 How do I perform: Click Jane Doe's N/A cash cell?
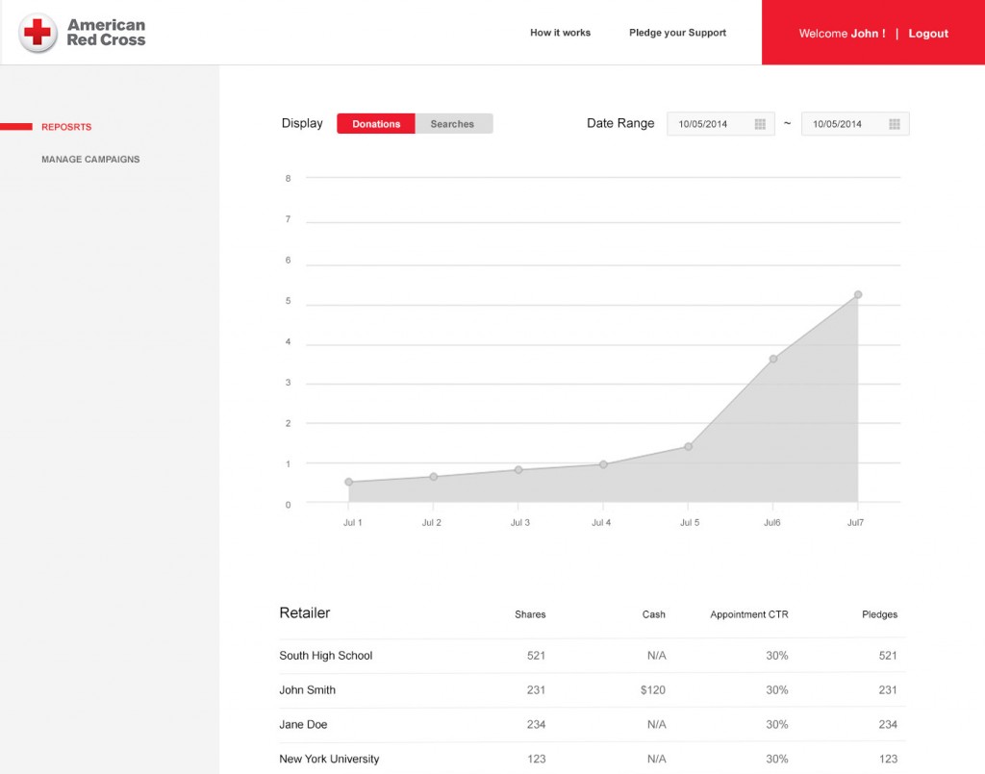[656, 724]
